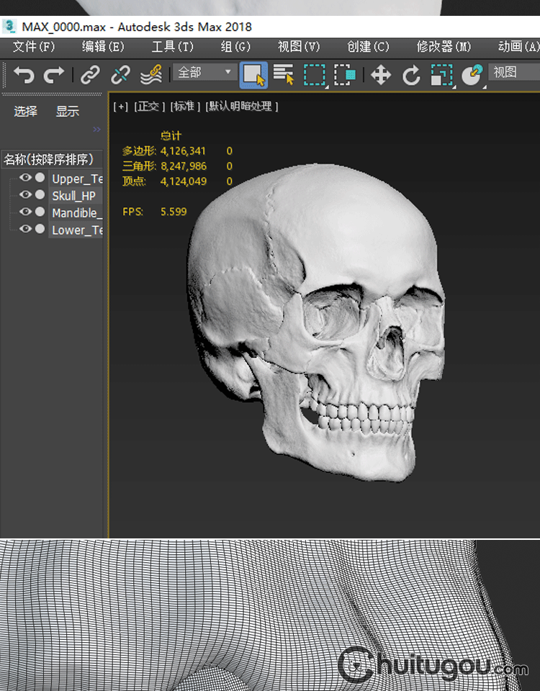Expand the rectangular selection region flyout
The width and height of the screenshot is (540, 691).
click(x=315, y=75)
